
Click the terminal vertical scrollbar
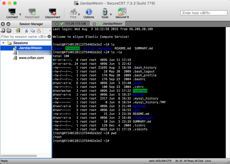click(228, 92)
